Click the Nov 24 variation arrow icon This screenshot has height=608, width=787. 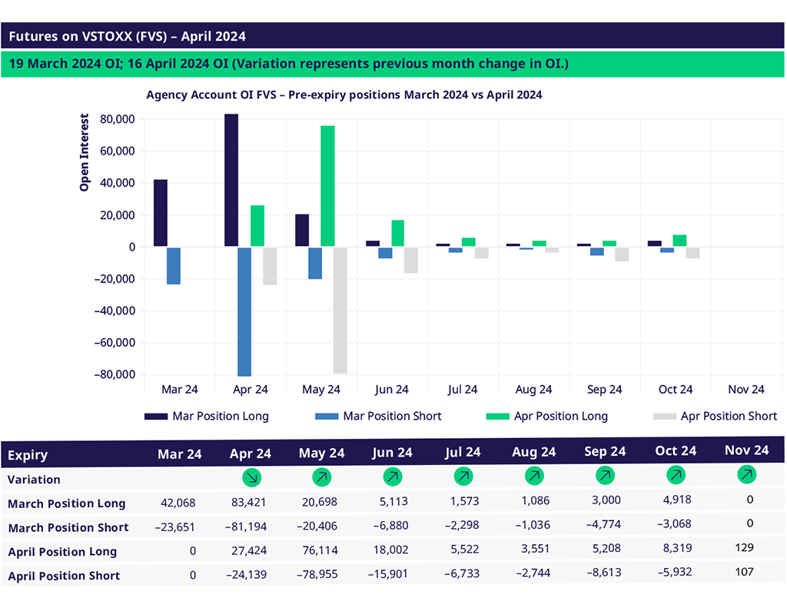[x=746, y=475]
